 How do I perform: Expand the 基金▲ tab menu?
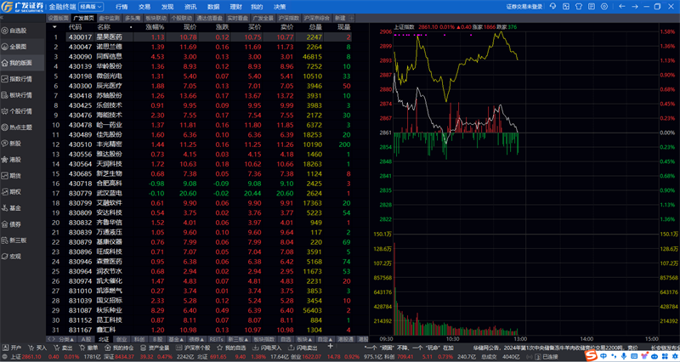(177, 339)
